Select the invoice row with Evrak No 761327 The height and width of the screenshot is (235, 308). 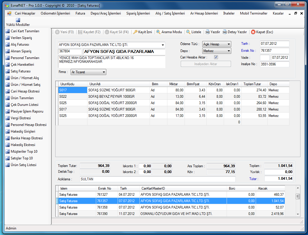[171, 195]
